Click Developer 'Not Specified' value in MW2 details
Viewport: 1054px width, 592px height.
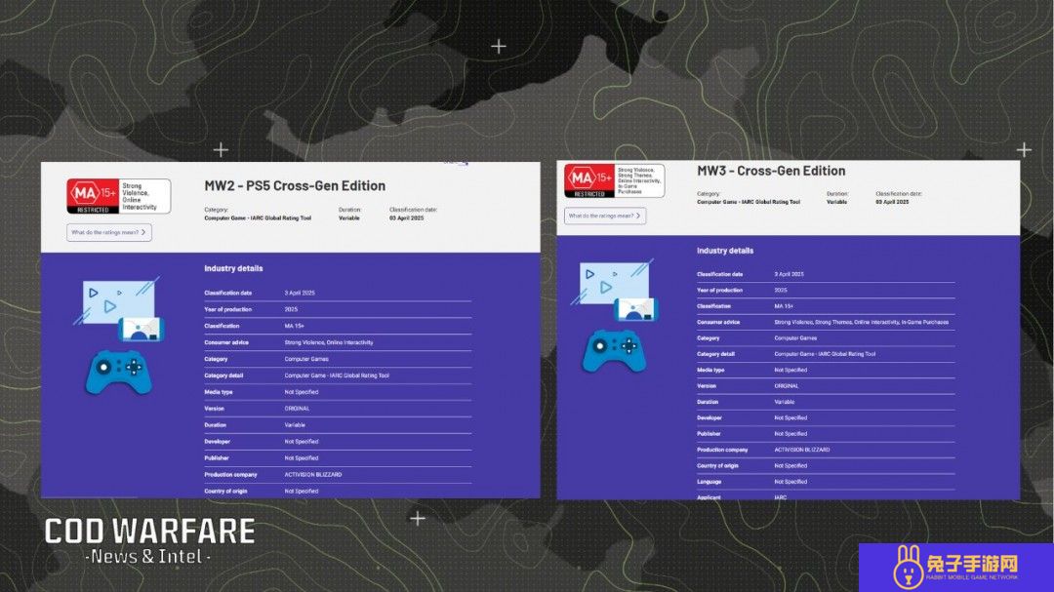point(302,442)
